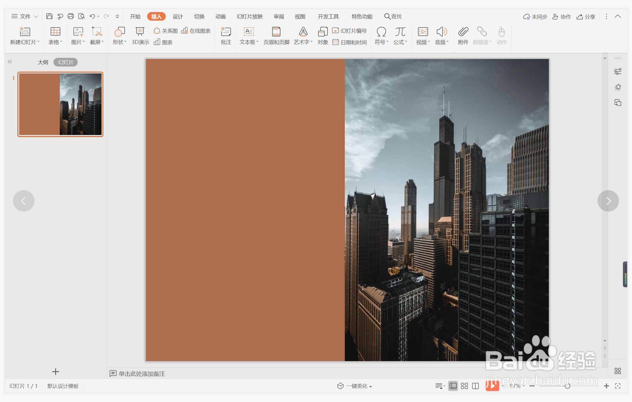Open 页眉和页脚 header and footer
This screenshot has width=632, height=402.
(x=276, y=36)
